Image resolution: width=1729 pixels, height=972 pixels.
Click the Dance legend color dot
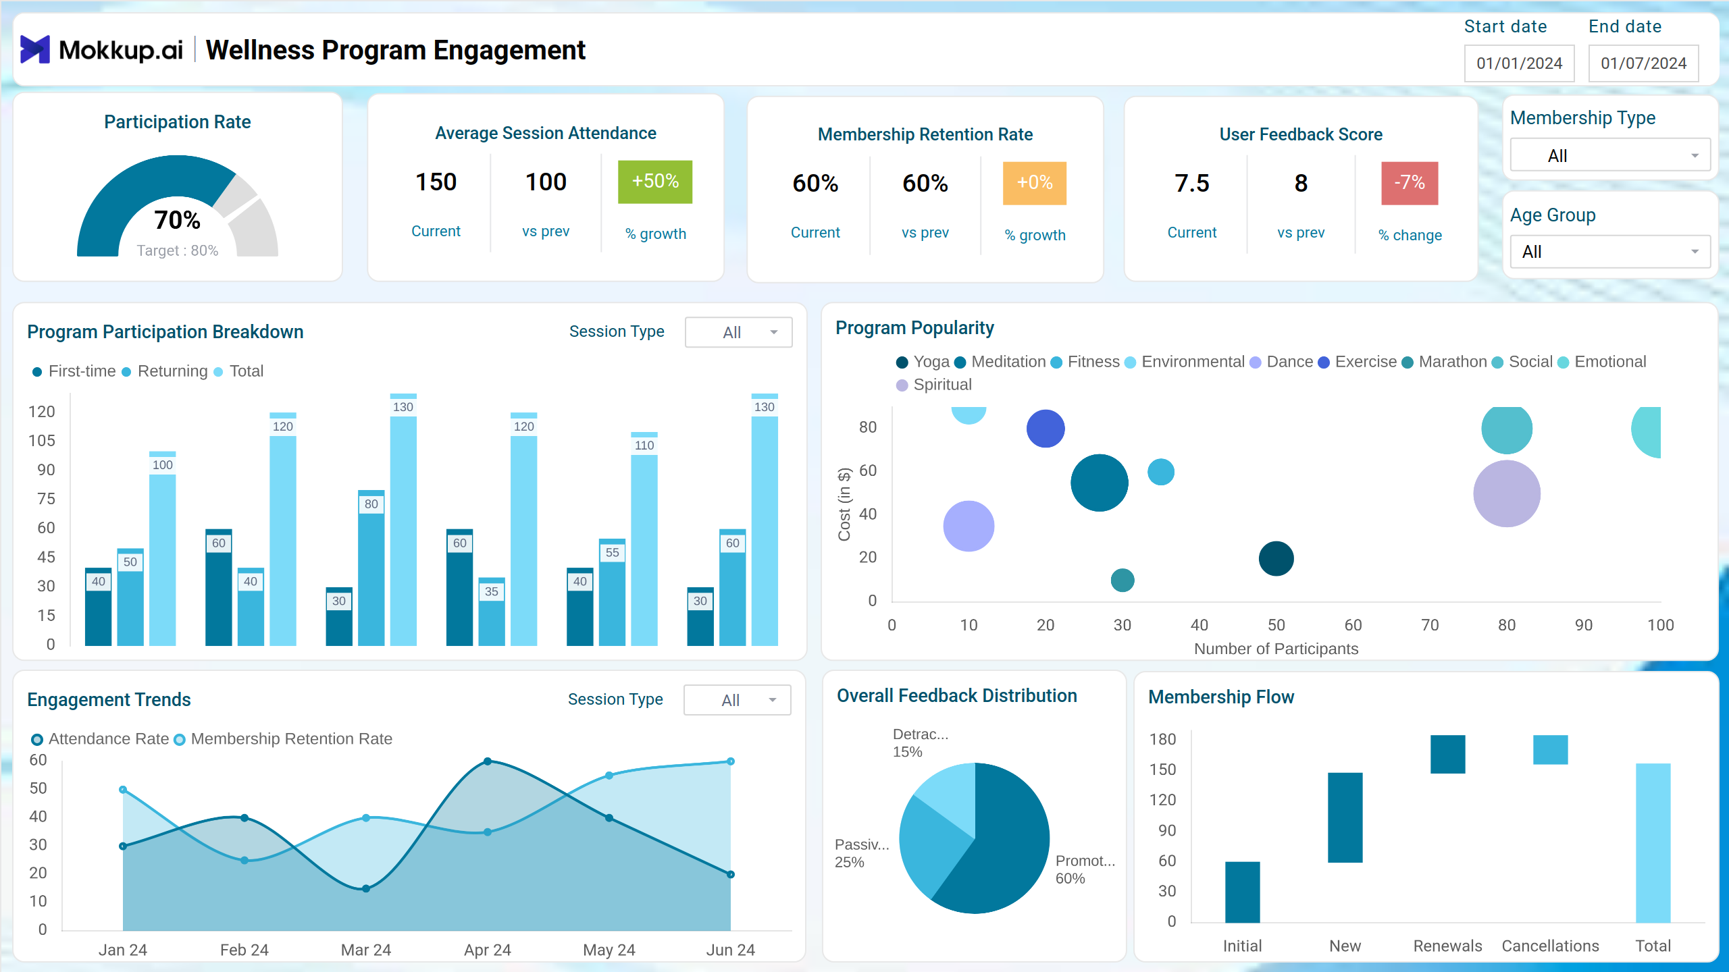click(1256, 362)
